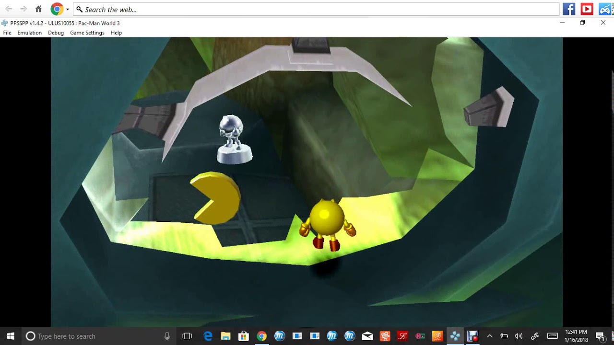
Task: Open File Explorer from the taskbar
Action: point(225,336)
